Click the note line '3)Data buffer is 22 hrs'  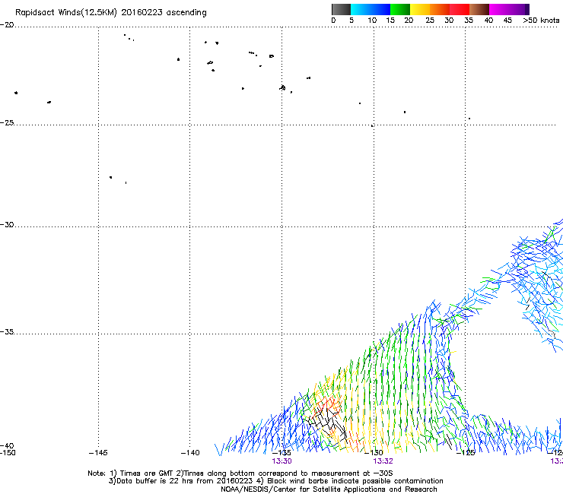point(275,481)
